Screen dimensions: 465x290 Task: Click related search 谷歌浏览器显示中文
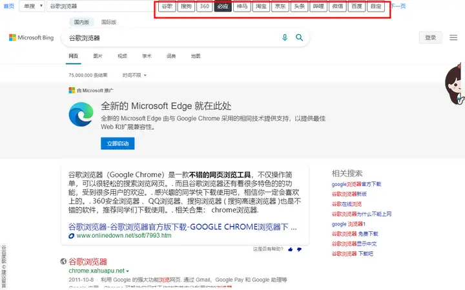click(354, 243)
